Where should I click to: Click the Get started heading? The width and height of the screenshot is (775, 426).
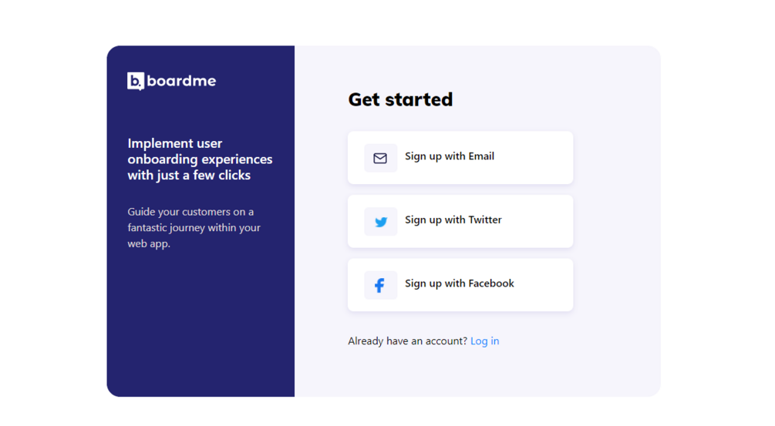point(400,99)
